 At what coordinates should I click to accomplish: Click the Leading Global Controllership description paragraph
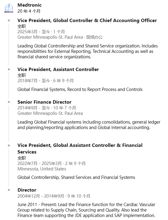tap(88, 51)
